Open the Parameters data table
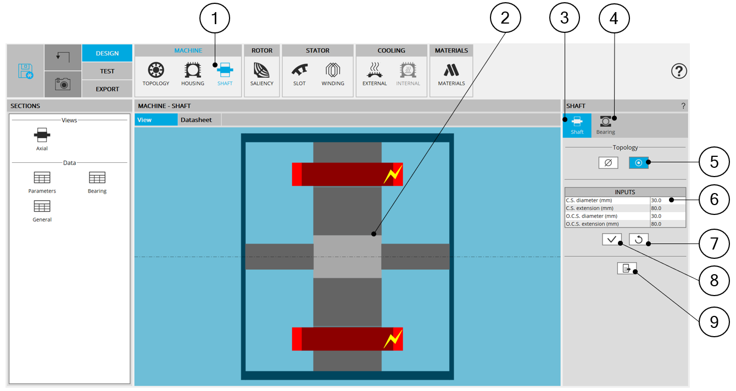The width and height of the screenshot is (736, 391). pyautogui.click(x=42, y=182)
